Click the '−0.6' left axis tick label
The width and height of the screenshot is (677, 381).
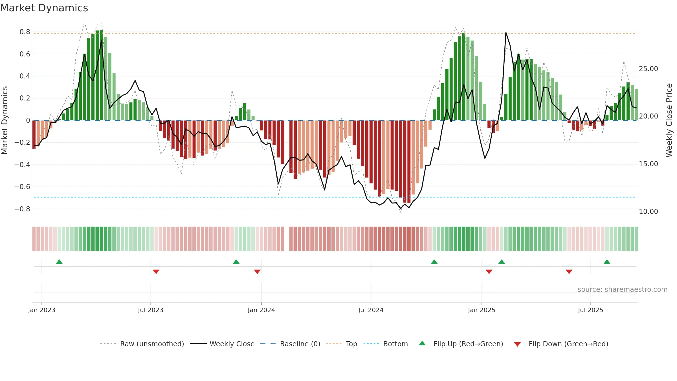(x=22, y=187)
